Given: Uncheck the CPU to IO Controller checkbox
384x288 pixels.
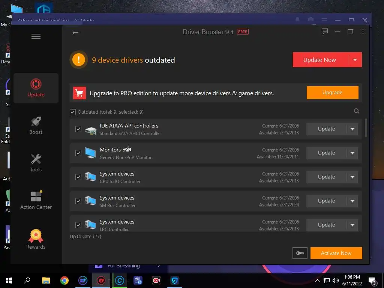Looking at the screenshot, I should [x=78, y=177].
